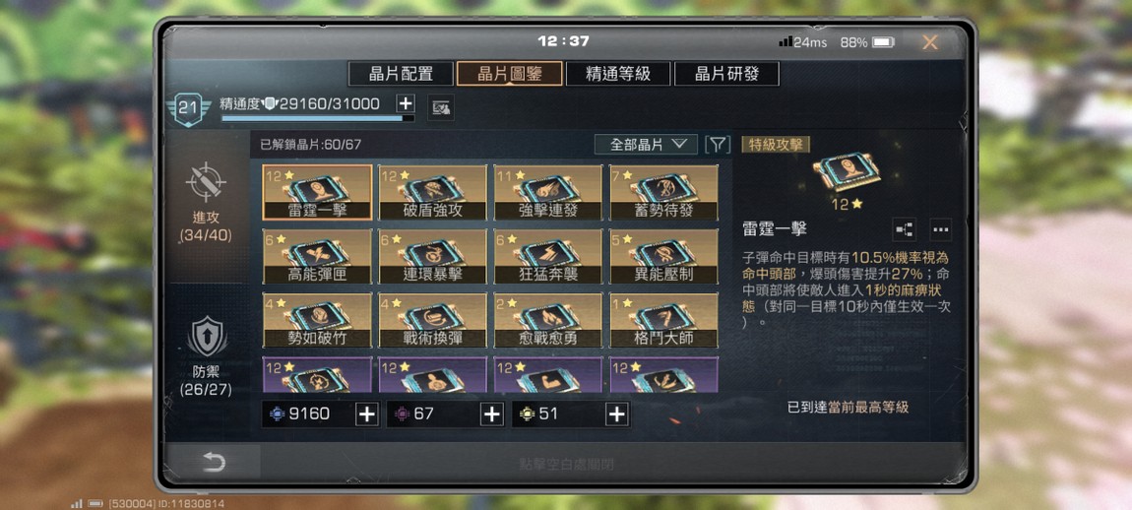This screenshot has height=510, width=1132.
Task: Expand the 全部晶片 dropdown
Action: 646,145
